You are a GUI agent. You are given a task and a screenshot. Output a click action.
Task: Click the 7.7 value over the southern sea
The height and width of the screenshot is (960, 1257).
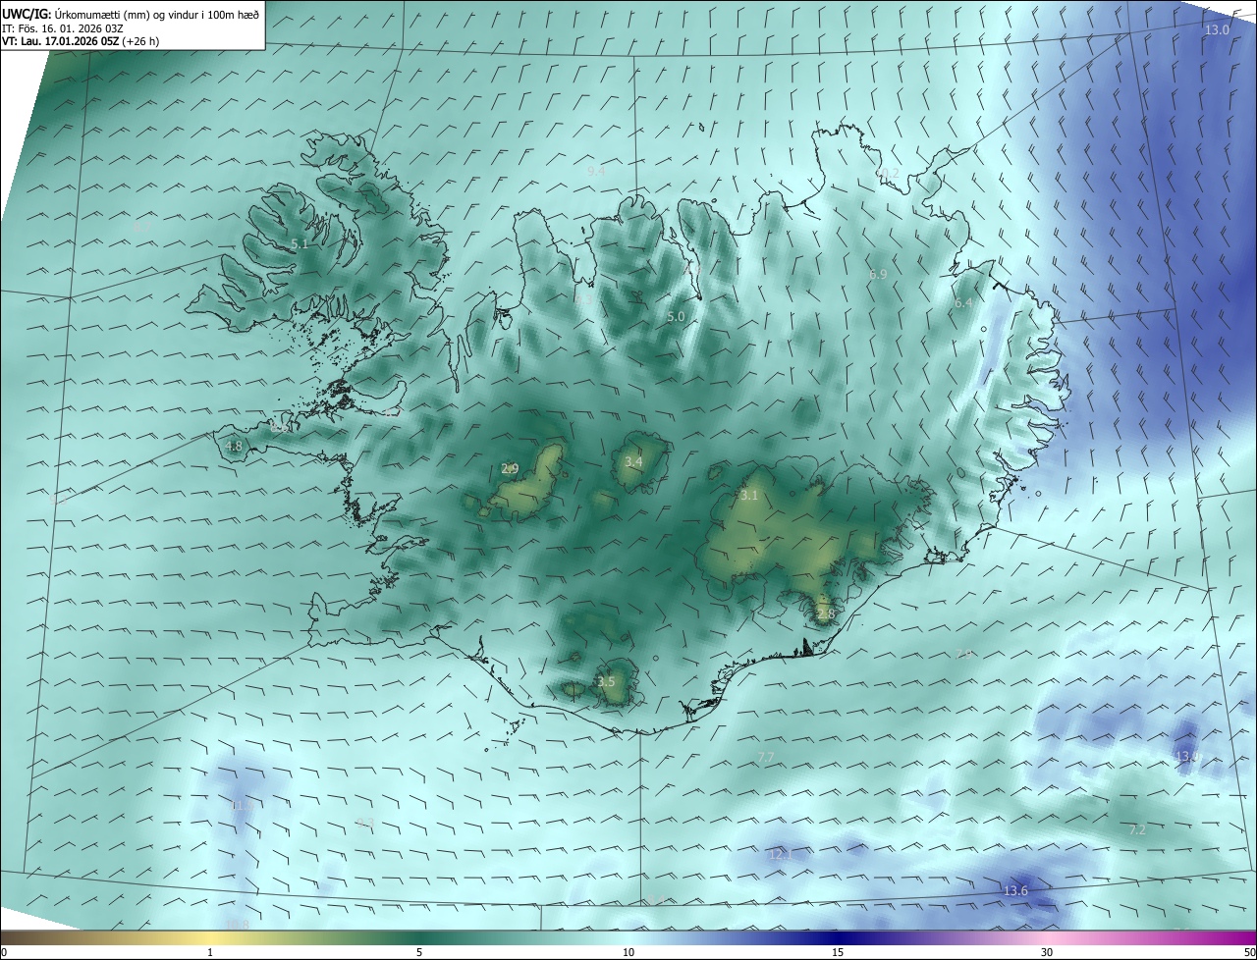[766, 756]
